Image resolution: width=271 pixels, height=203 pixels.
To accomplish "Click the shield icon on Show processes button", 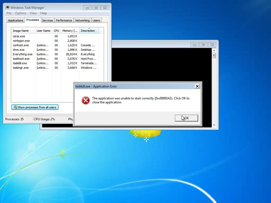I will (15, 107).
